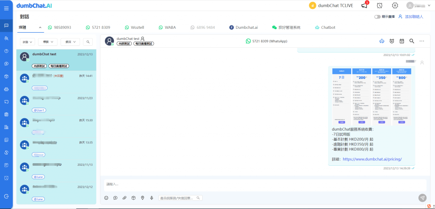Record voice with the microphone icon
The height and width of the screenshot is (209, 435).
tap(152, 198)
